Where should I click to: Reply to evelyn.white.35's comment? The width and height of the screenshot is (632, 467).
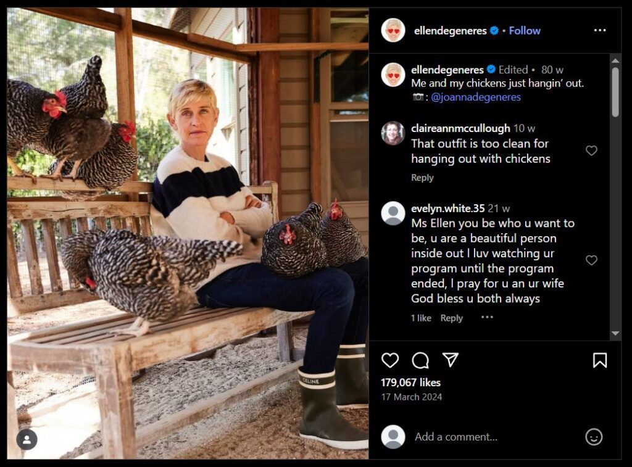451,318
